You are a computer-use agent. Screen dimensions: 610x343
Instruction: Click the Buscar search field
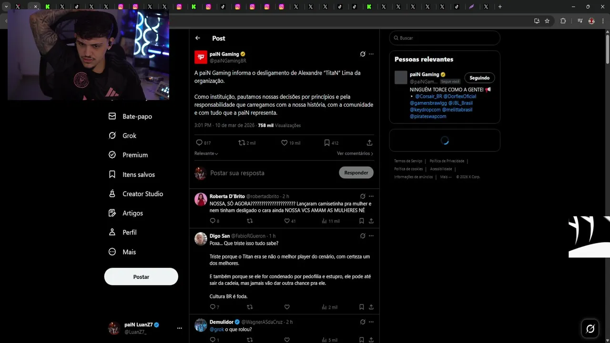(x=445, y=38)
